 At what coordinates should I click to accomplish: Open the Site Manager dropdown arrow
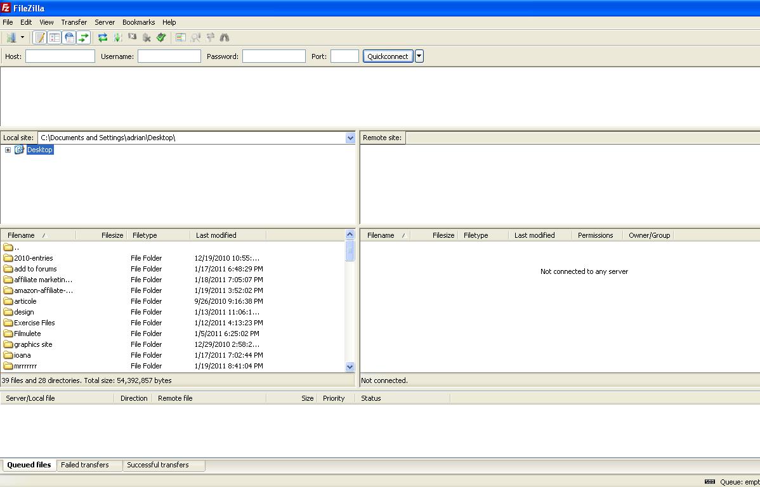[22, 37]
